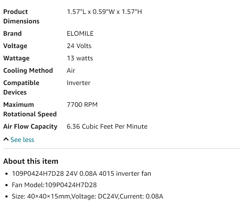This screenshot has height=202, width=240.
Task: Click the 24 Volts value
Action: pos(79,46)
